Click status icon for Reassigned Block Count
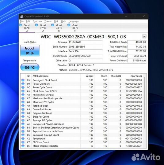164x165 pixels. [x=23, y=80]
